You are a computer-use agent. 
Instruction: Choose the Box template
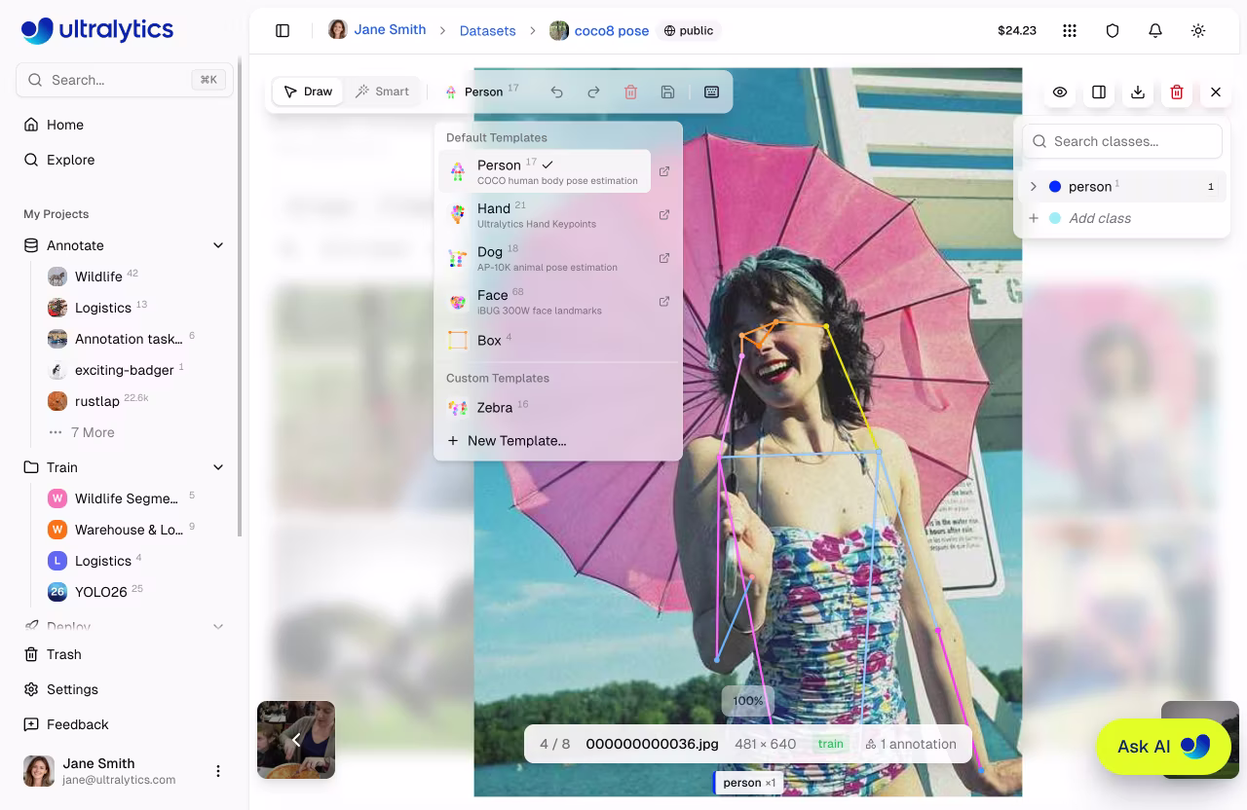(557, 340)
